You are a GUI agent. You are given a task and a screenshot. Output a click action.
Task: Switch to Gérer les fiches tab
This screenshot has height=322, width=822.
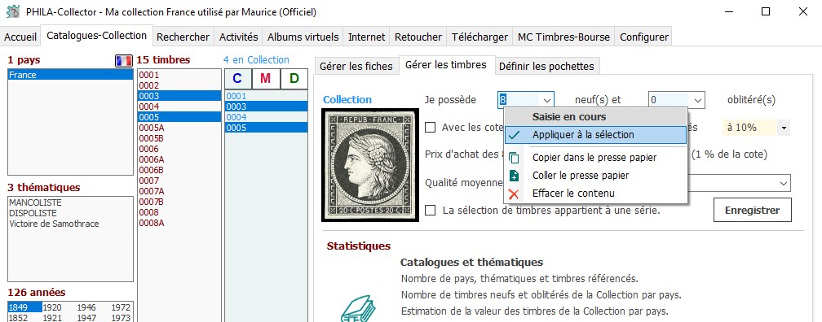tap(356, 67)
